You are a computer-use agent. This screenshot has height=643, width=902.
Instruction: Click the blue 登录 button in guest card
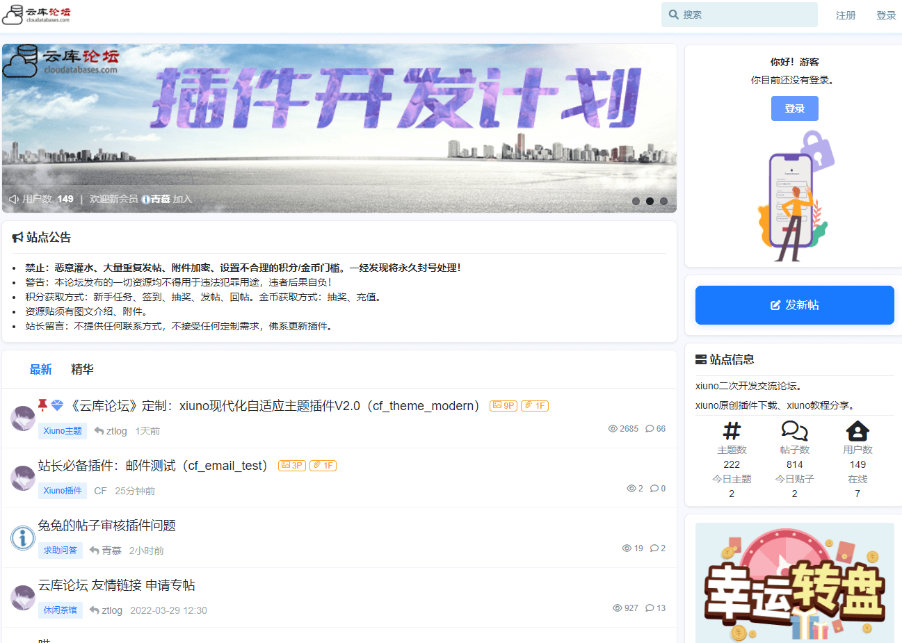point(795,108)
